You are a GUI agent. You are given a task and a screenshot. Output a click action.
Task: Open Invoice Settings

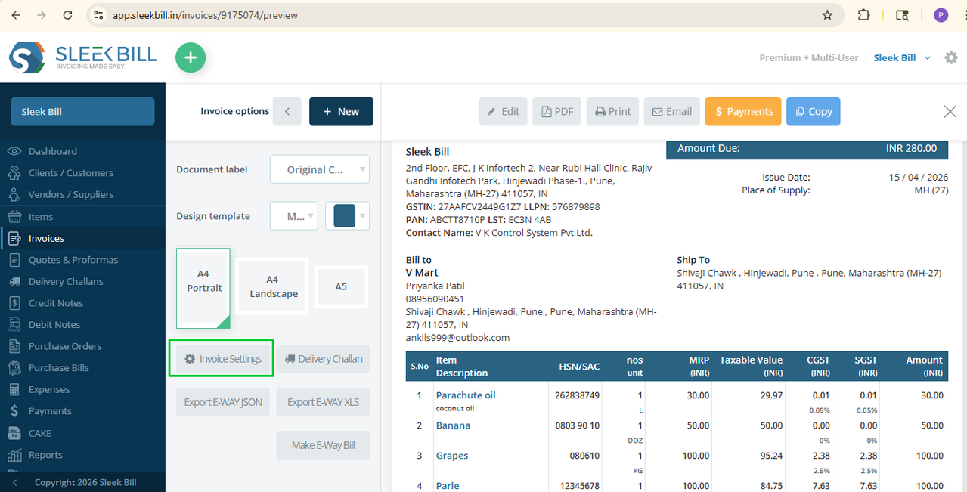click(x=223, y=359)
